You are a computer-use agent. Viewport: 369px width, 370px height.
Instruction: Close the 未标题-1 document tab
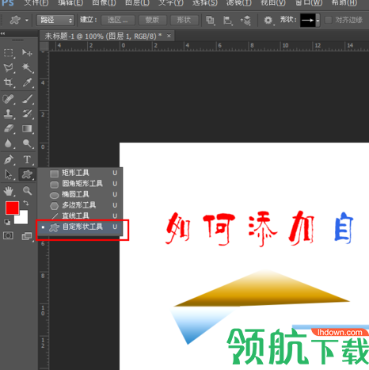[x=169, y=36]
